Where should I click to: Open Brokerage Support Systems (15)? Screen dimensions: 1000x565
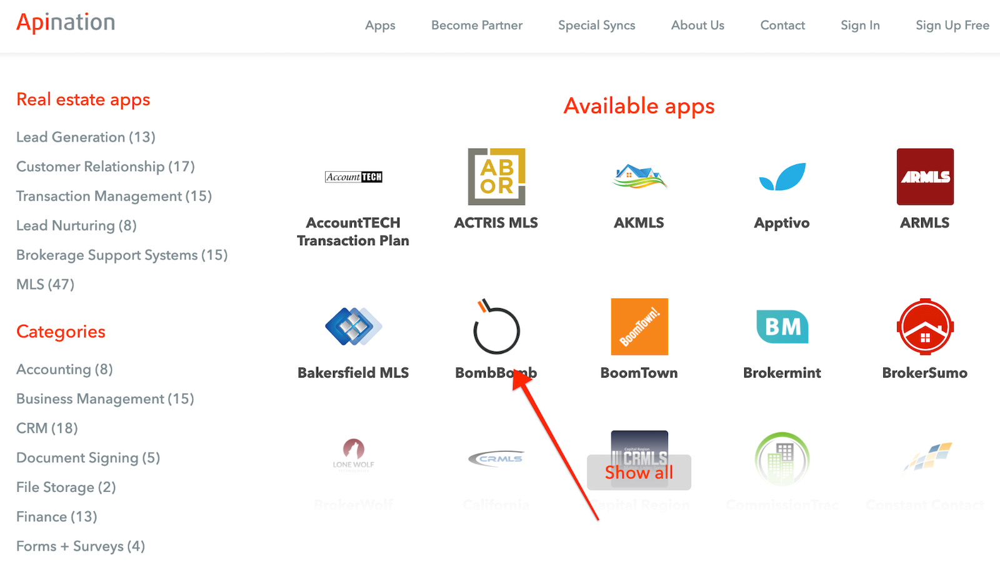[x=122, y=255]
